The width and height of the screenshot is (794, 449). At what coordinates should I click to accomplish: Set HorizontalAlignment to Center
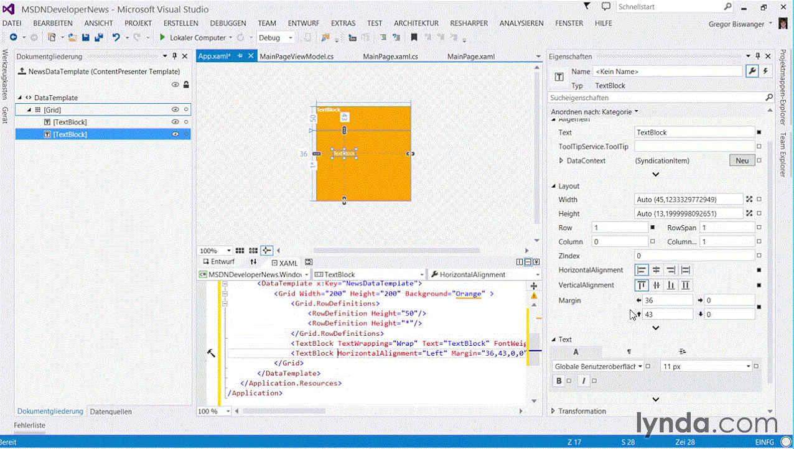[656, 270]
